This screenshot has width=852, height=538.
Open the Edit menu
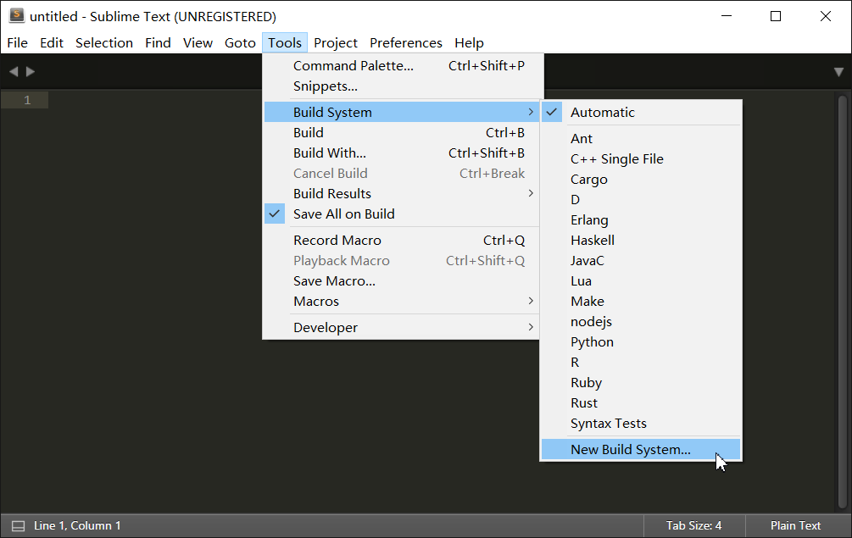coord(52,43)
